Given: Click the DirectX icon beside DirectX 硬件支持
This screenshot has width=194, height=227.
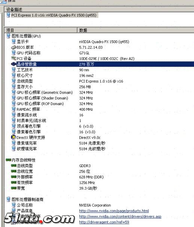Looking at the screenshot, I should 13,137.
